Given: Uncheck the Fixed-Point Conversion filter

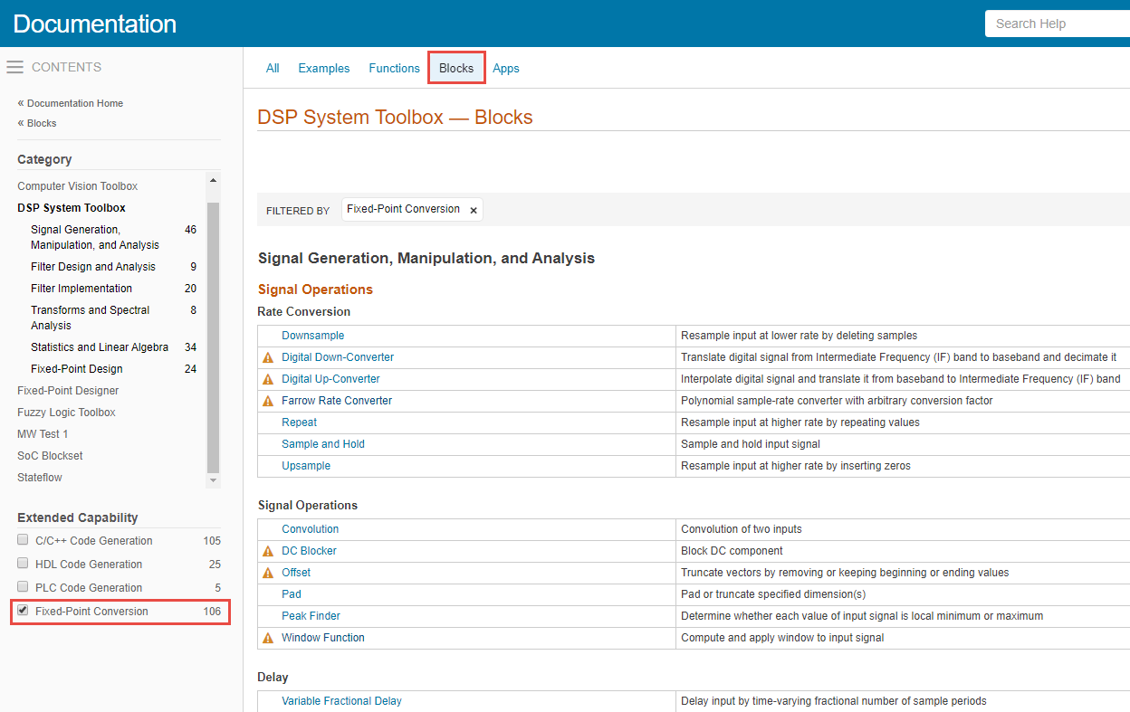Looking at the screenshot, I should [x=22, y=611].
